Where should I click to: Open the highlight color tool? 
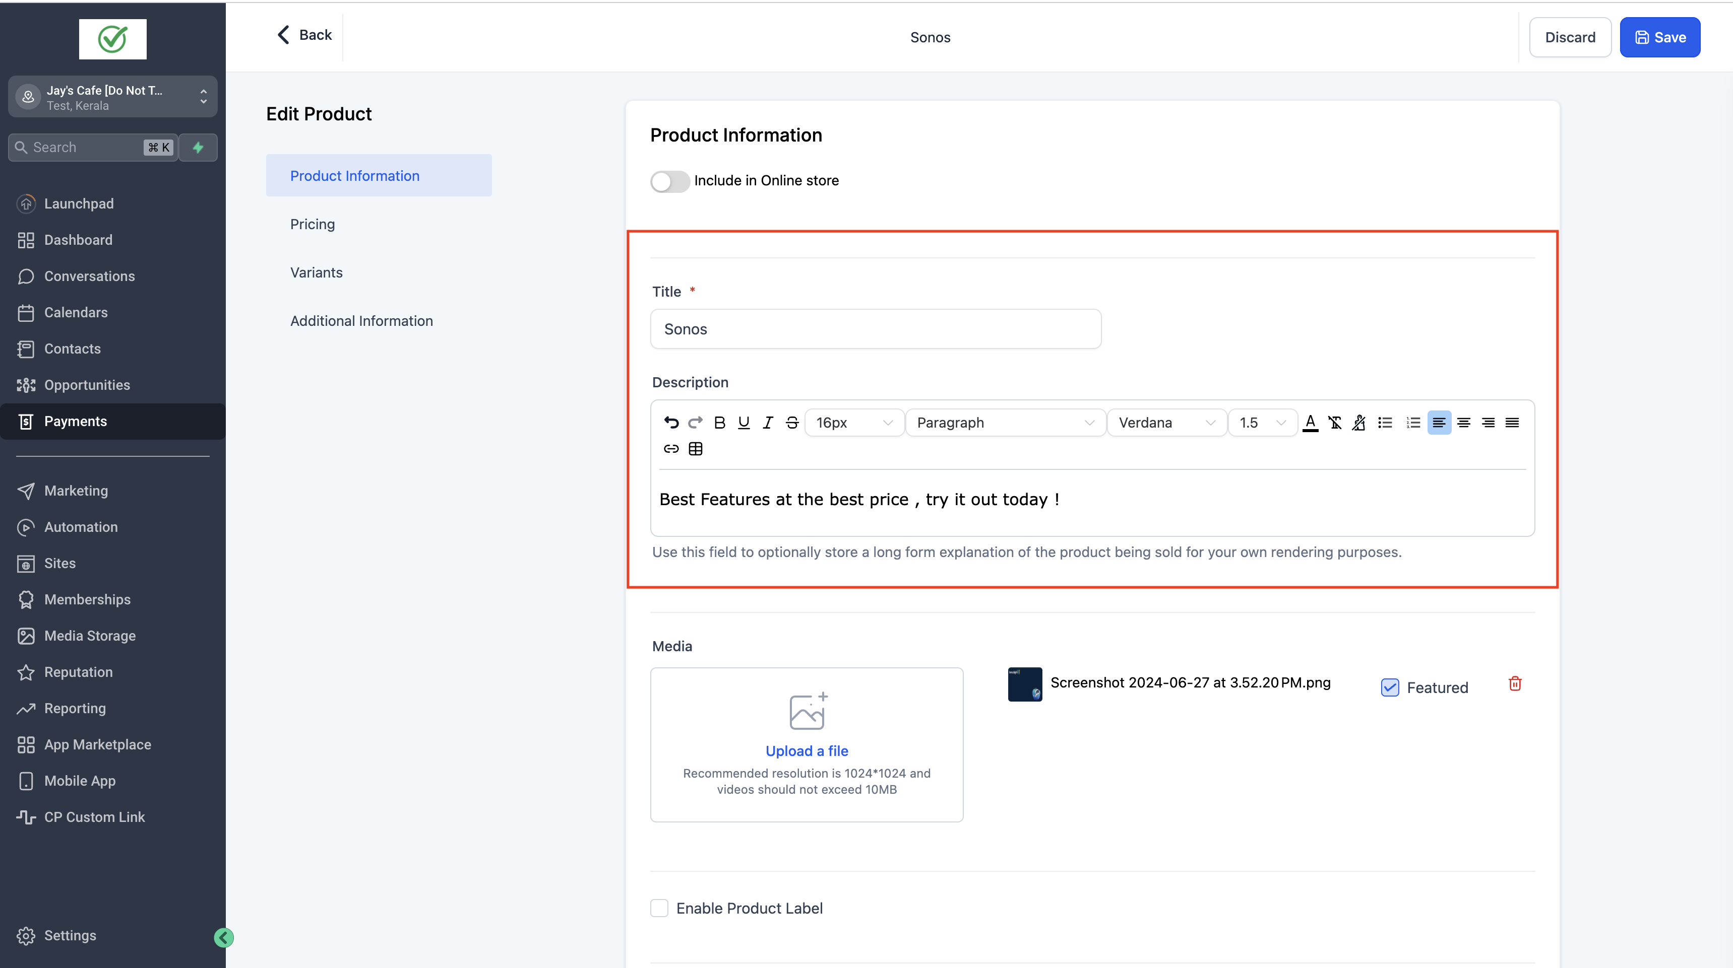1359,422
